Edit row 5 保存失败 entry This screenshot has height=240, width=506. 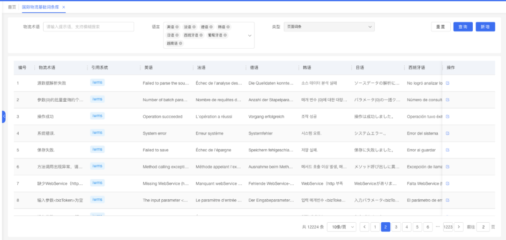pos(447,150)
